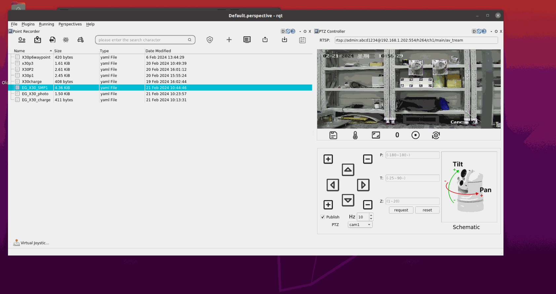The height and width of the screenshot is (294, 556).
Task: Click the floppy disk save icon under video
Action: pos(333,135)
